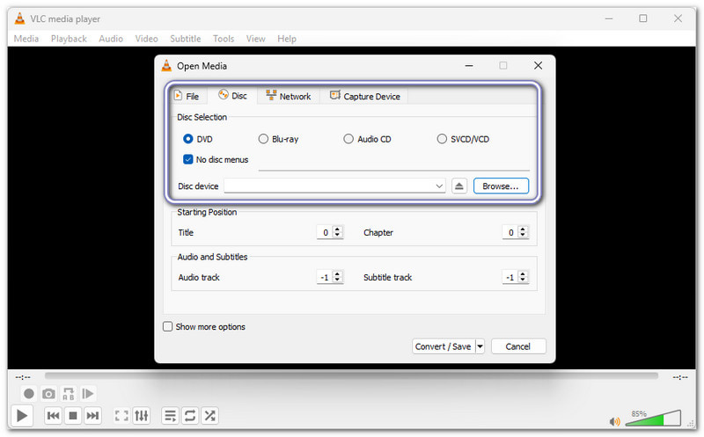The height and width of the screenshot is (437, 704).
Task: Click frame by frame icon
Action: (x=88, y=394)
